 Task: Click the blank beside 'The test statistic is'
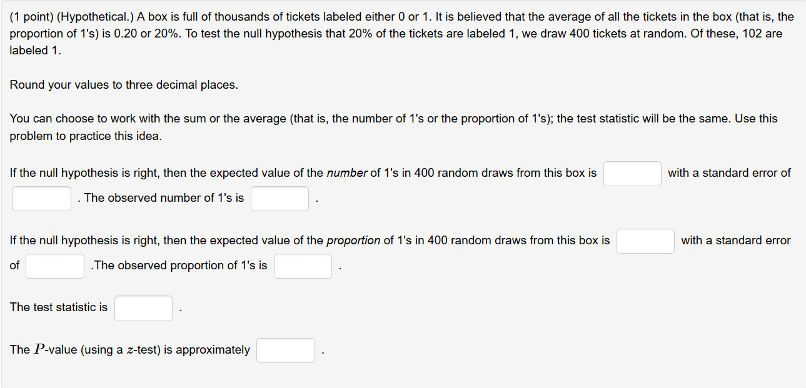tap(143, 308)
